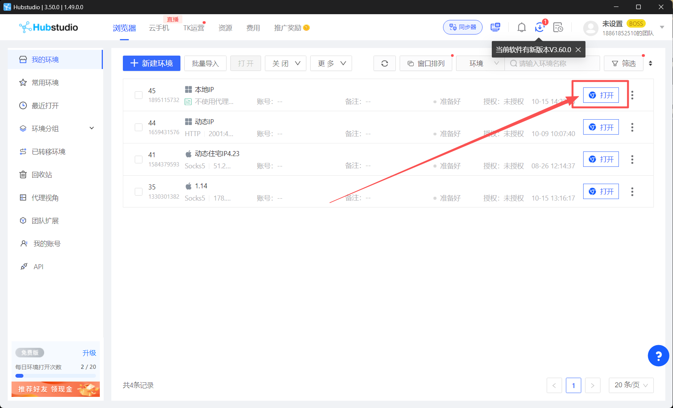Check the box next to environment 35
673x408 pixels.
point(139,192)
